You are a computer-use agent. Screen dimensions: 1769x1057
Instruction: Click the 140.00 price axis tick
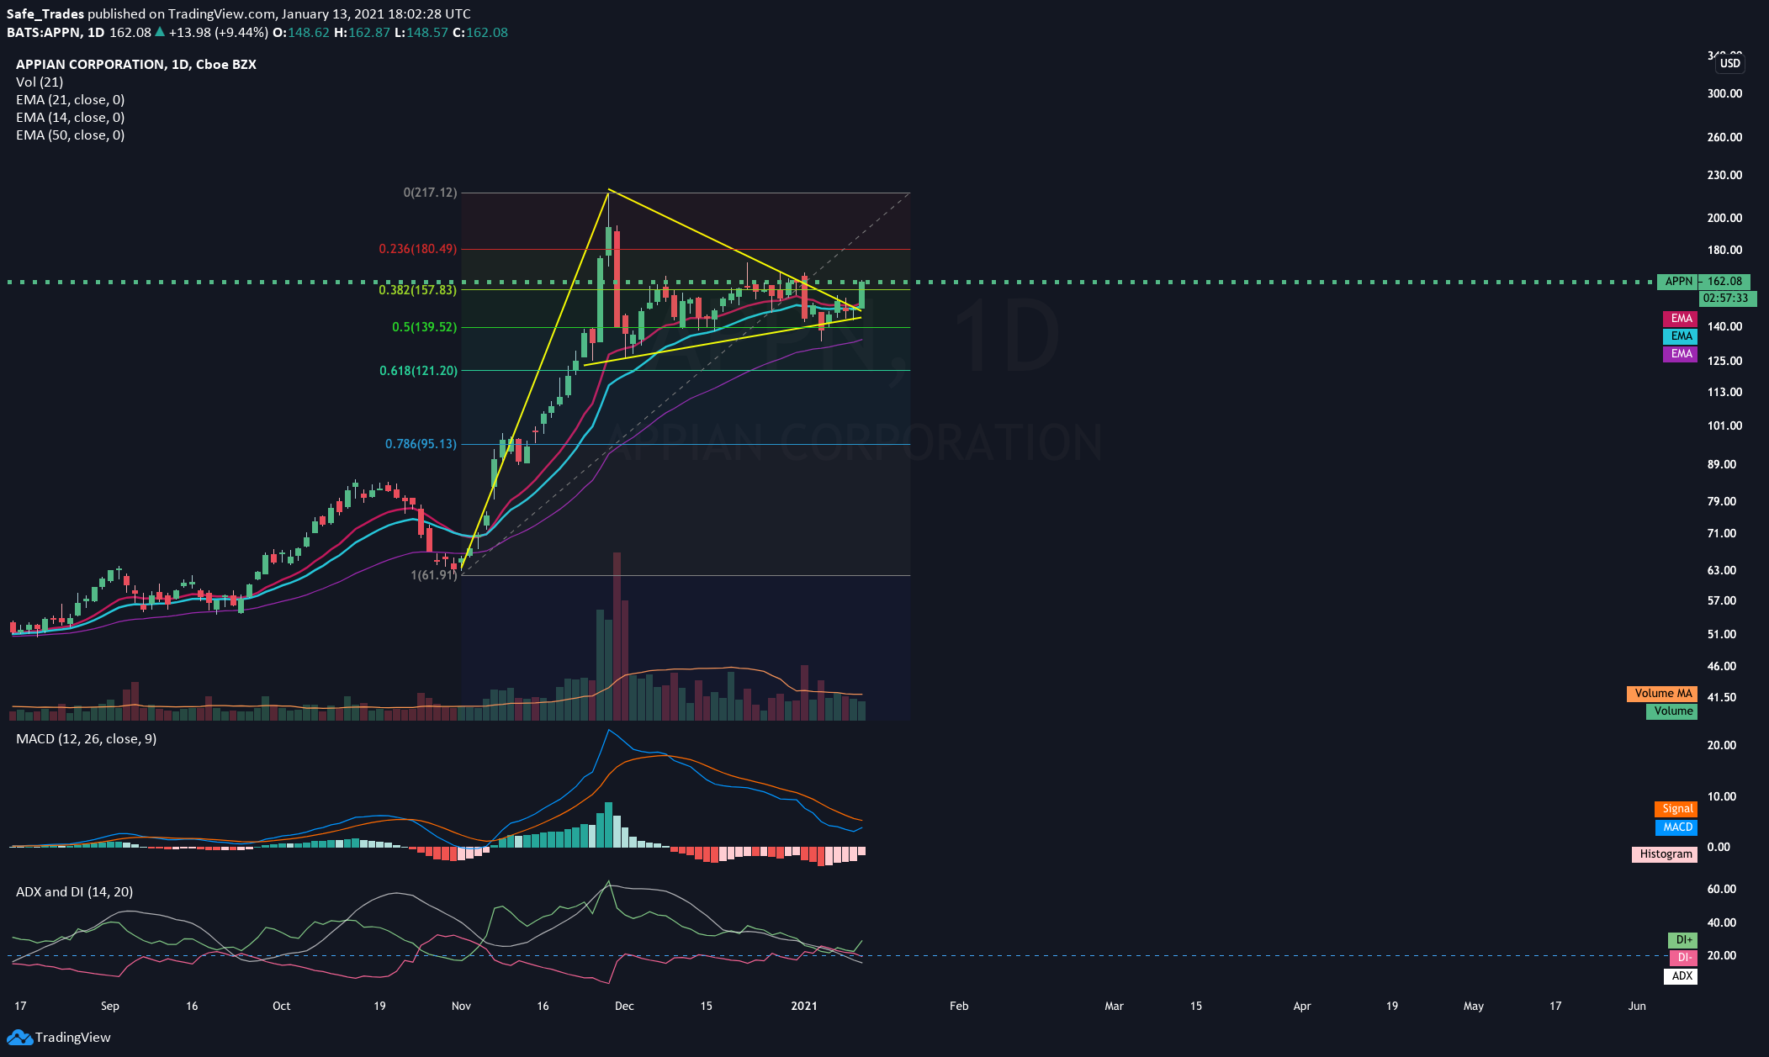coord(1724,326)
